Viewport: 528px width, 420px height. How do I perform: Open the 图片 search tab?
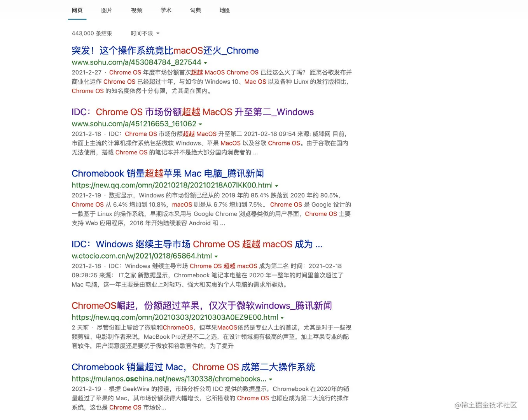(107, 10)
